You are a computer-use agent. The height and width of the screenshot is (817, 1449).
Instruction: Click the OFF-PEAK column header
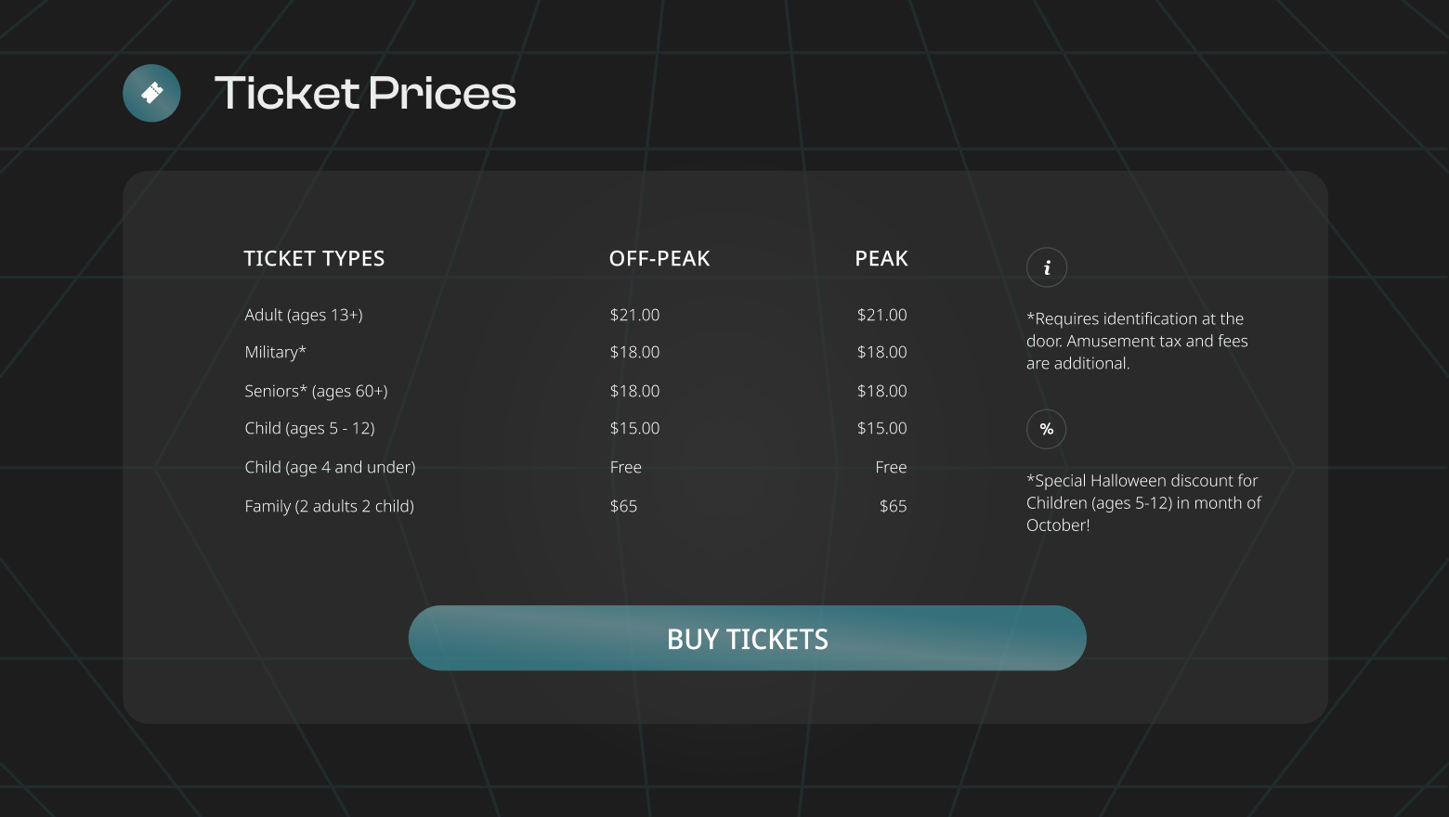659,259
